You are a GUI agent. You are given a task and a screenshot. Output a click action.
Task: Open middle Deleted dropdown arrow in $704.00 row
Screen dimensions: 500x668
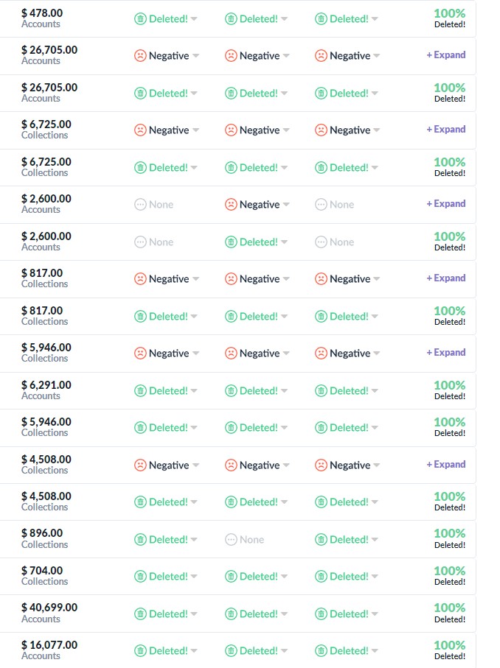[x=285, y=577]
